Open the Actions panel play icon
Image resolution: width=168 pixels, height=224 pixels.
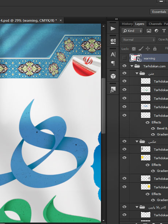[x=113, y=28]
